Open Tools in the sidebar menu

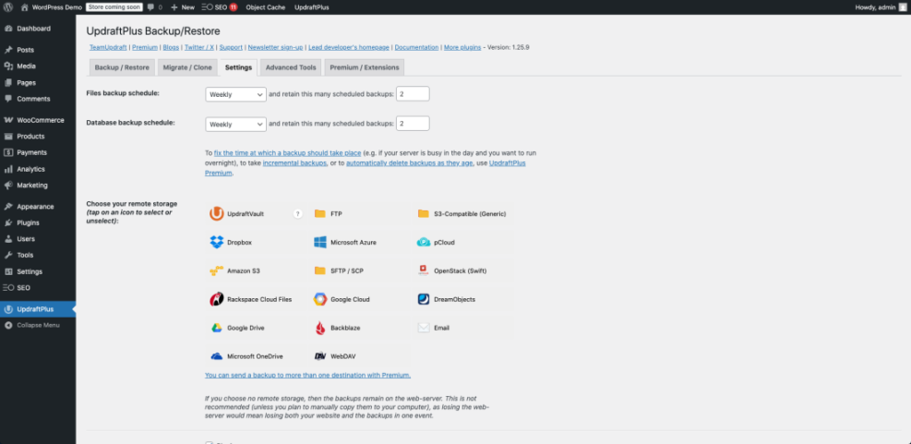click(38, 255)
